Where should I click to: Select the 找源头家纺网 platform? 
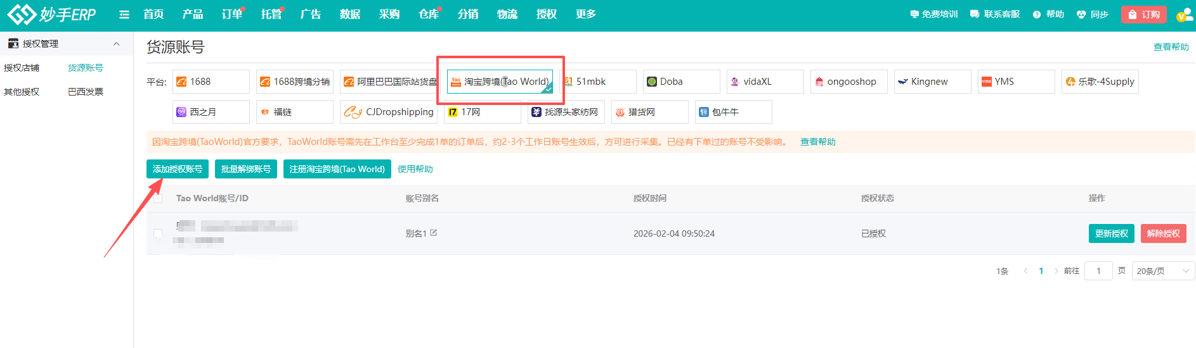point(566,112)
